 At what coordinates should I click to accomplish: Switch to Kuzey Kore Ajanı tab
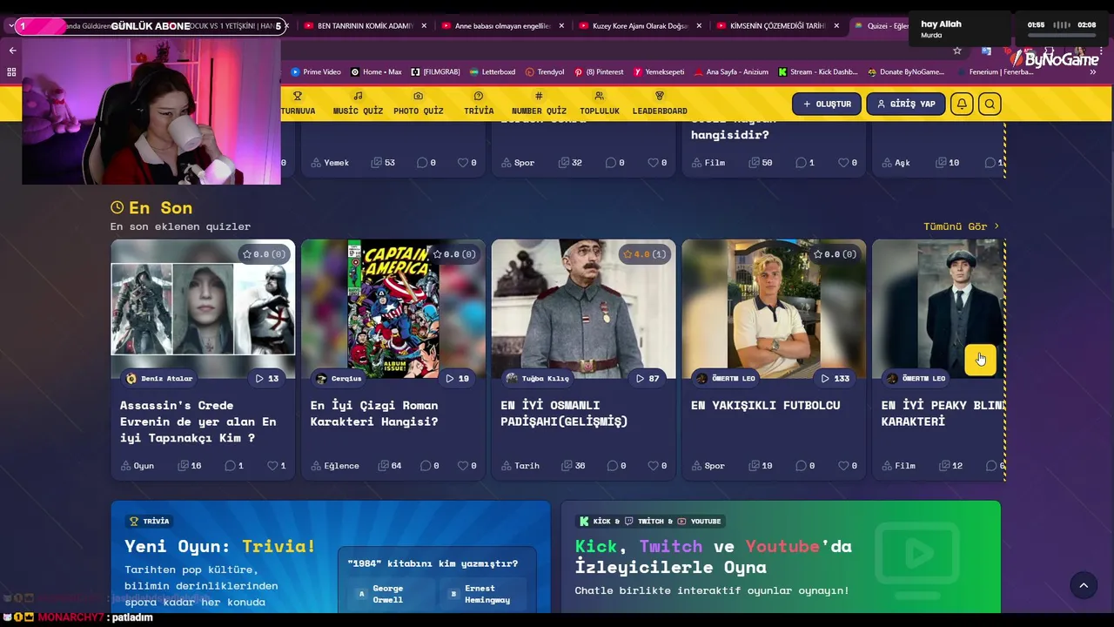(x=640, y=26)
